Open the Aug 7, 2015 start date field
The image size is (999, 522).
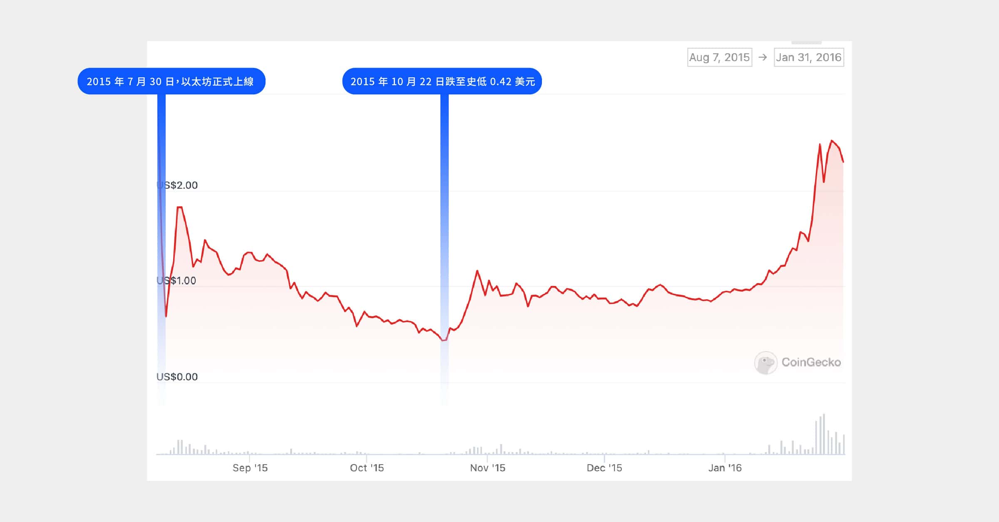[x=719, y=57]
